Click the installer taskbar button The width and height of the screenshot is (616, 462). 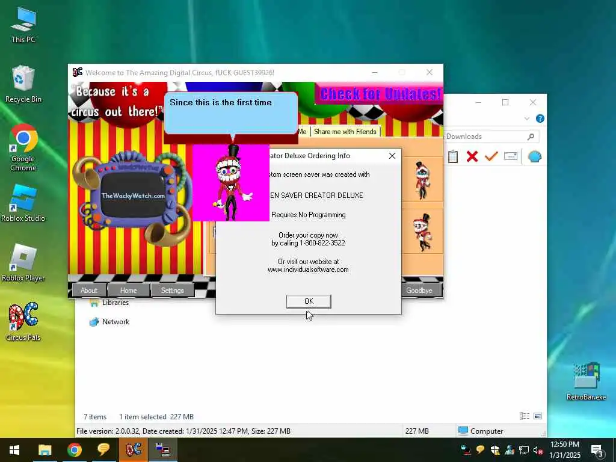[x=162, y=450]
